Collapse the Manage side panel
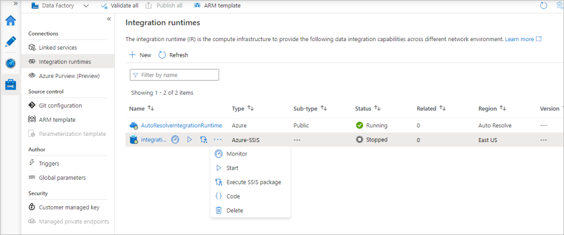 (x=109, y=19)
